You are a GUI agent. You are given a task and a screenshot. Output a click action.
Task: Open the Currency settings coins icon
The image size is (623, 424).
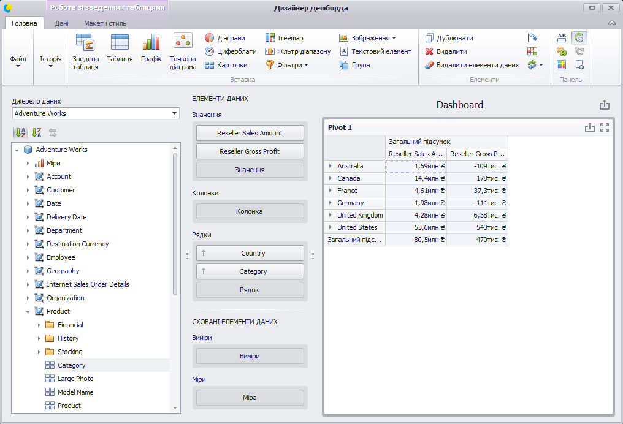pos(562,51)
